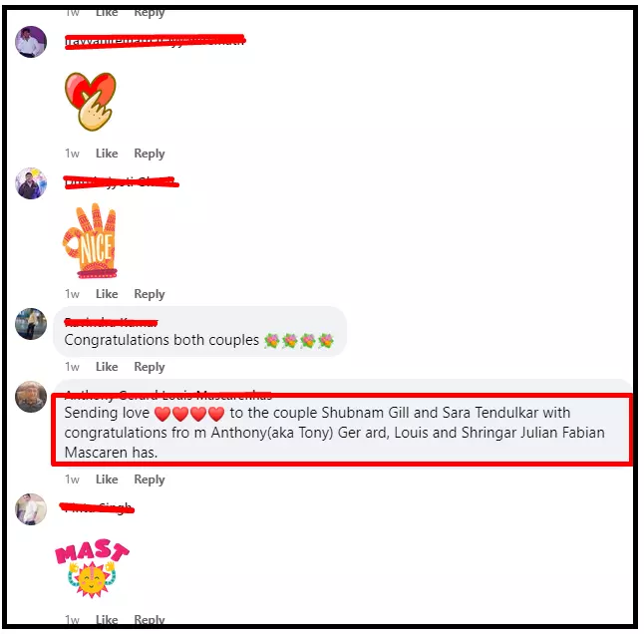Open avatar beside MAST sticker comment
644x634 pixels.
[31, 509]
